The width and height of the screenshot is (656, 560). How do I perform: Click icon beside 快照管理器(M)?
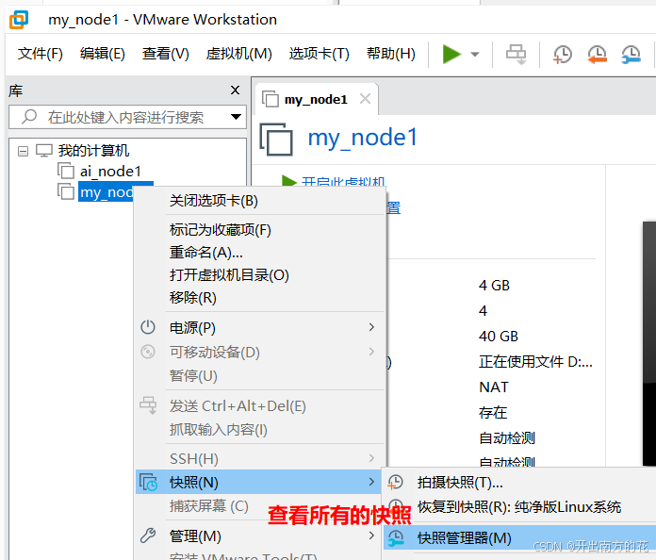395,537
